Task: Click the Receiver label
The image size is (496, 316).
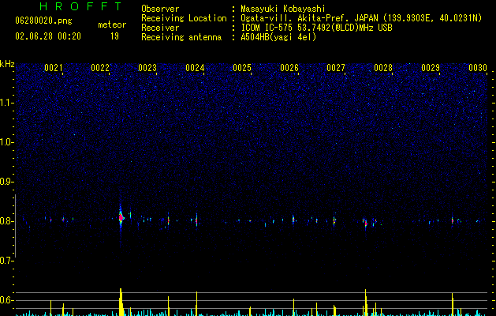Action: point(160,28)
